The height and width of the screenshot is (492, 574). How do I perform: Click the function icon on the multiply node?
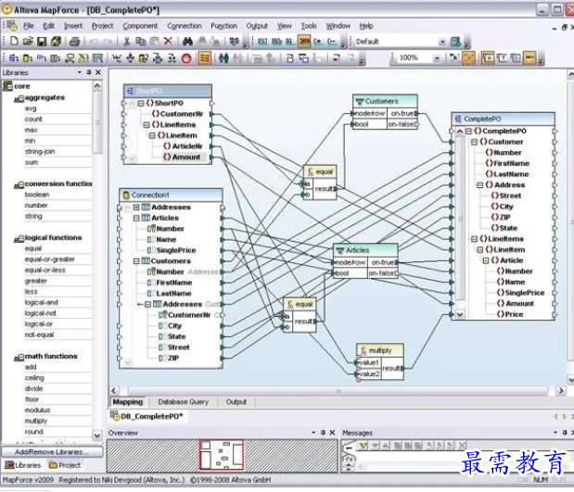(364, 350)
